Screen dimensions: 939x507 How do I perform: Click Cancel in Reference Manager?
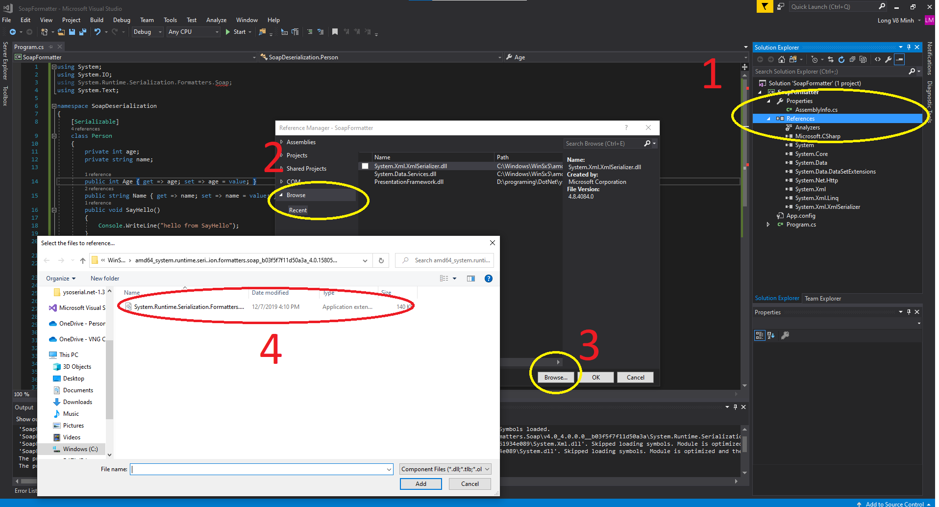point(636,378)
